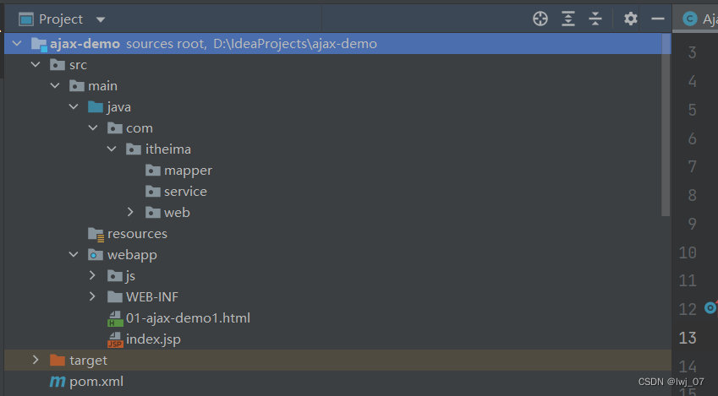Collapse the ajax-demo root node
This screenshot has height=396, width=718.
tap(17, 44)
